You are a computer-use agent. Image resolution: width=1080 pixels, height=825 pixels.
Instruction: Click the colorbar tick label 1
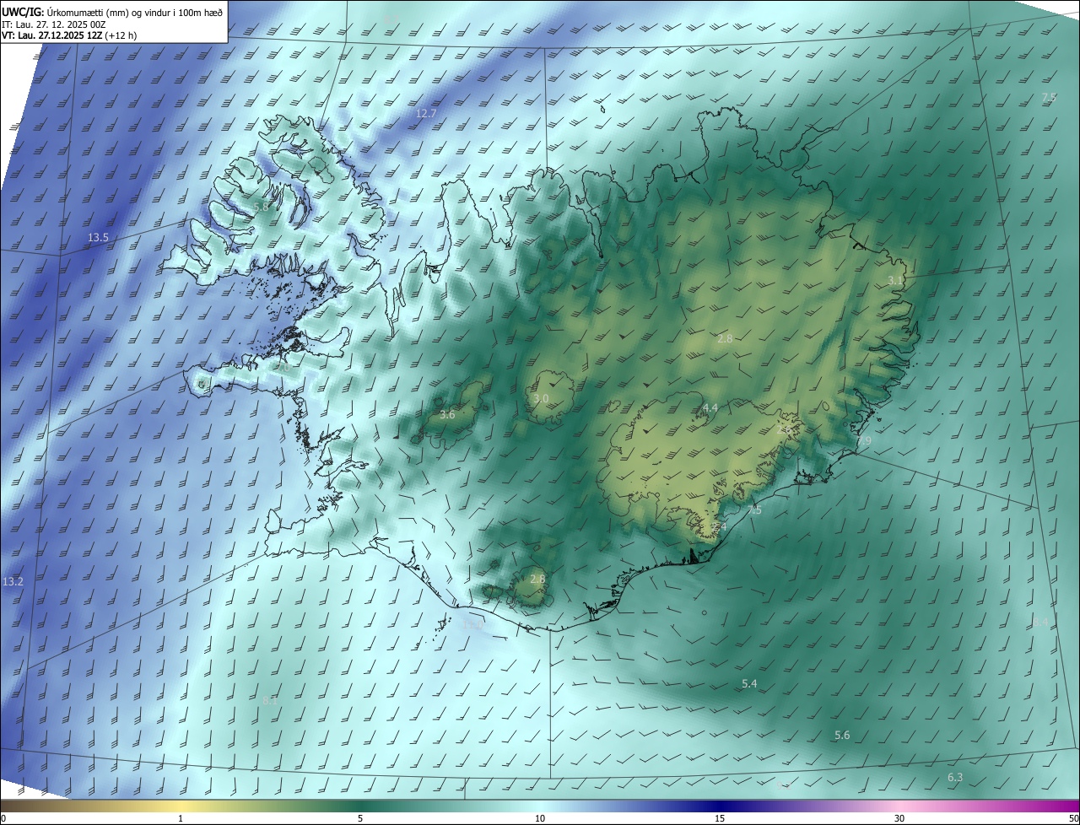[181, 818]
